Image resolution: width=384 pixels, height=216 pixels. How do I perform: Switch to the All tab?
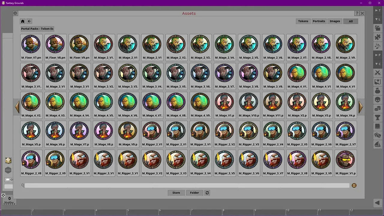pos(351,21)
